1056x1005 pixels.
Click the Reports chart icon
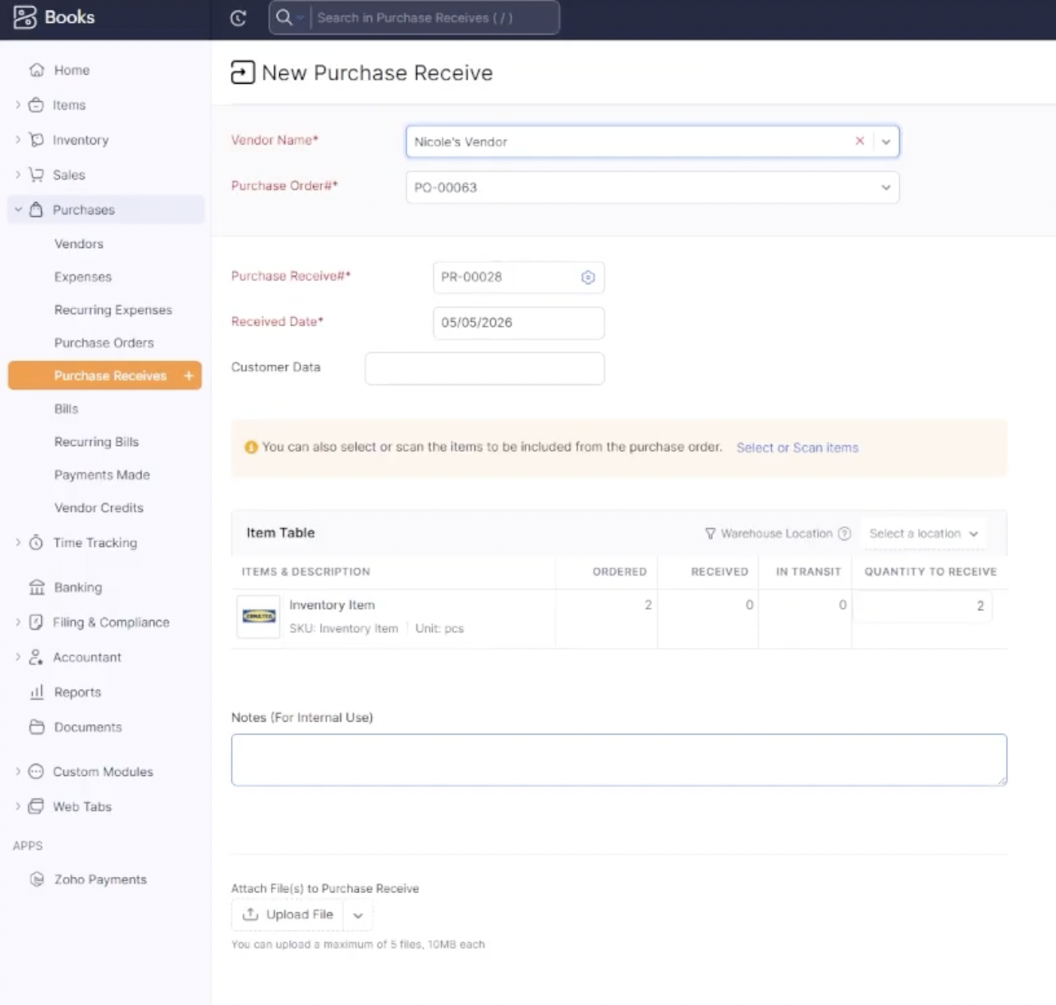(36, 692)
